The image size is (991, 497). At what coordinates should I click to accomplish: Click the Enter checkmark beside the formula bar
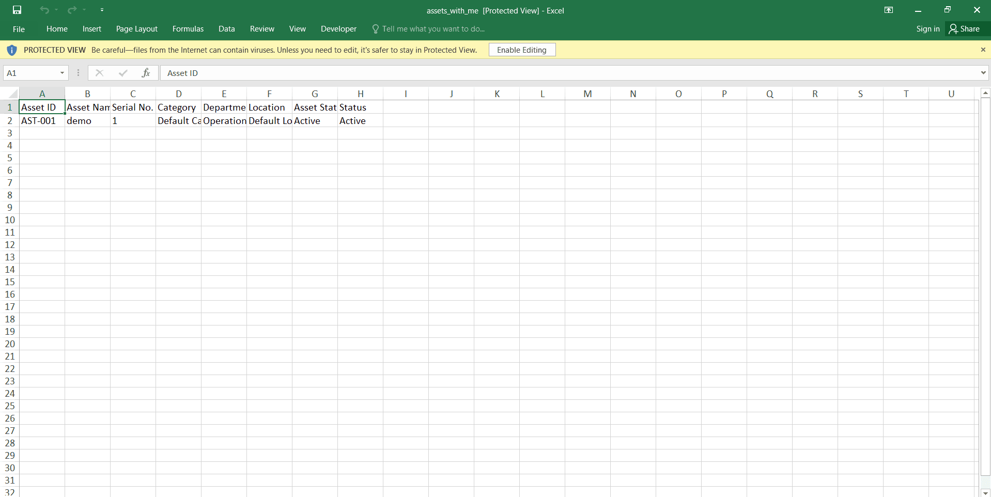(x=123, y=73)
